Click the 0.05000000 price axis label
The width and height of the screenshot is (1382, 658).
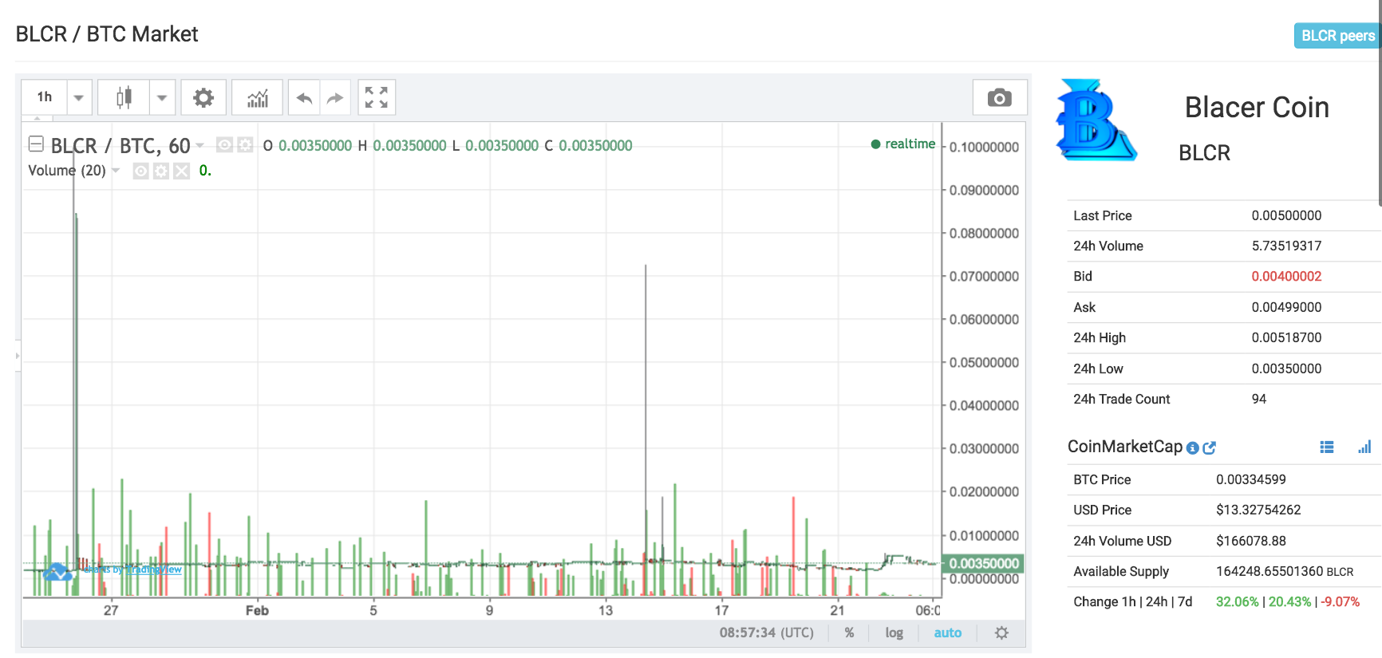pos(984,362)
